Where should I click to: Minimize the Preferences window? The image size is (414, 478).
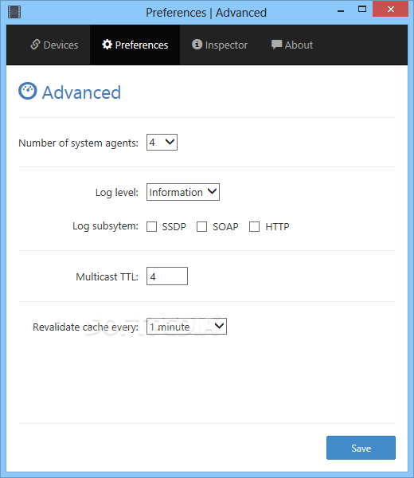pyautogui.click(x=341, y=10)
